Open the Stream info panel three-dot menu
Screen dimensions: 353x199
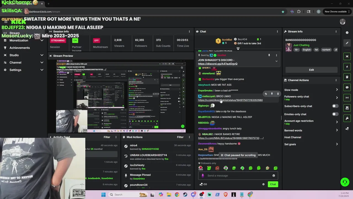[336, 32]
